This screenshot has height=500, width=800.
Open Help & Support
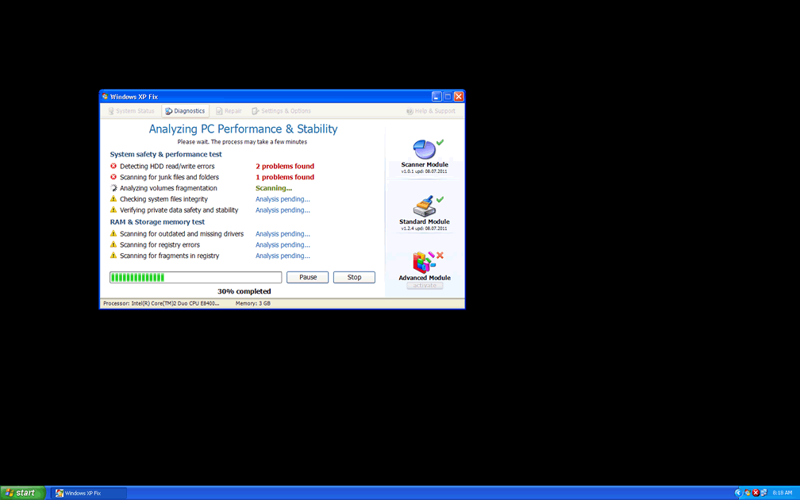coord(431,111)
